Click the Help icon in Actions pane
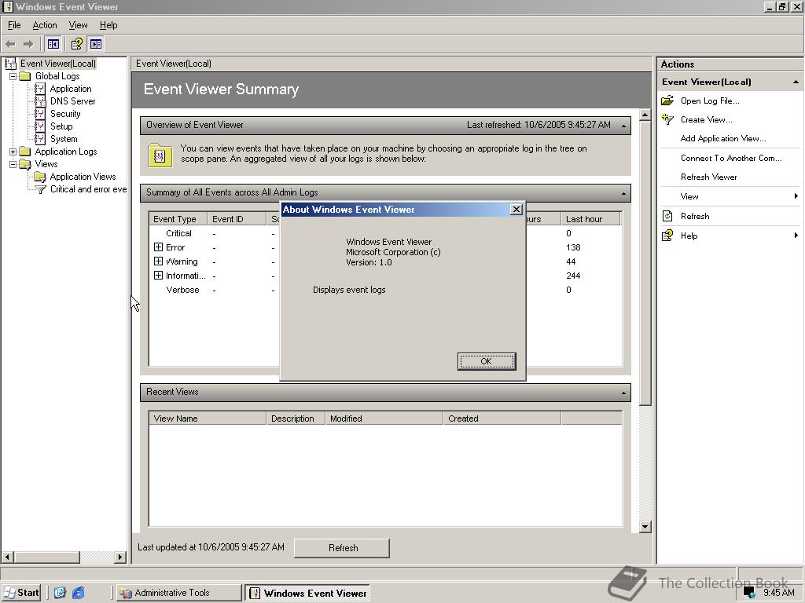This screenshot has height=603, width=805. point(667,236)
